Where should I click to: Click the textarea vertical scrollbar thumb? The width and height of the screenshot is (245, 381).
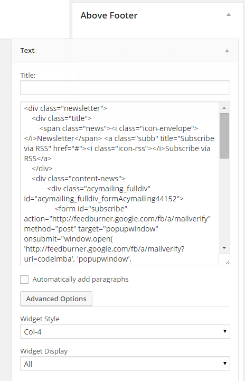pos(224,136)
